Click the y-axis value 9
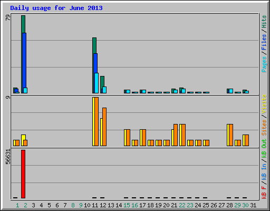 8,97
